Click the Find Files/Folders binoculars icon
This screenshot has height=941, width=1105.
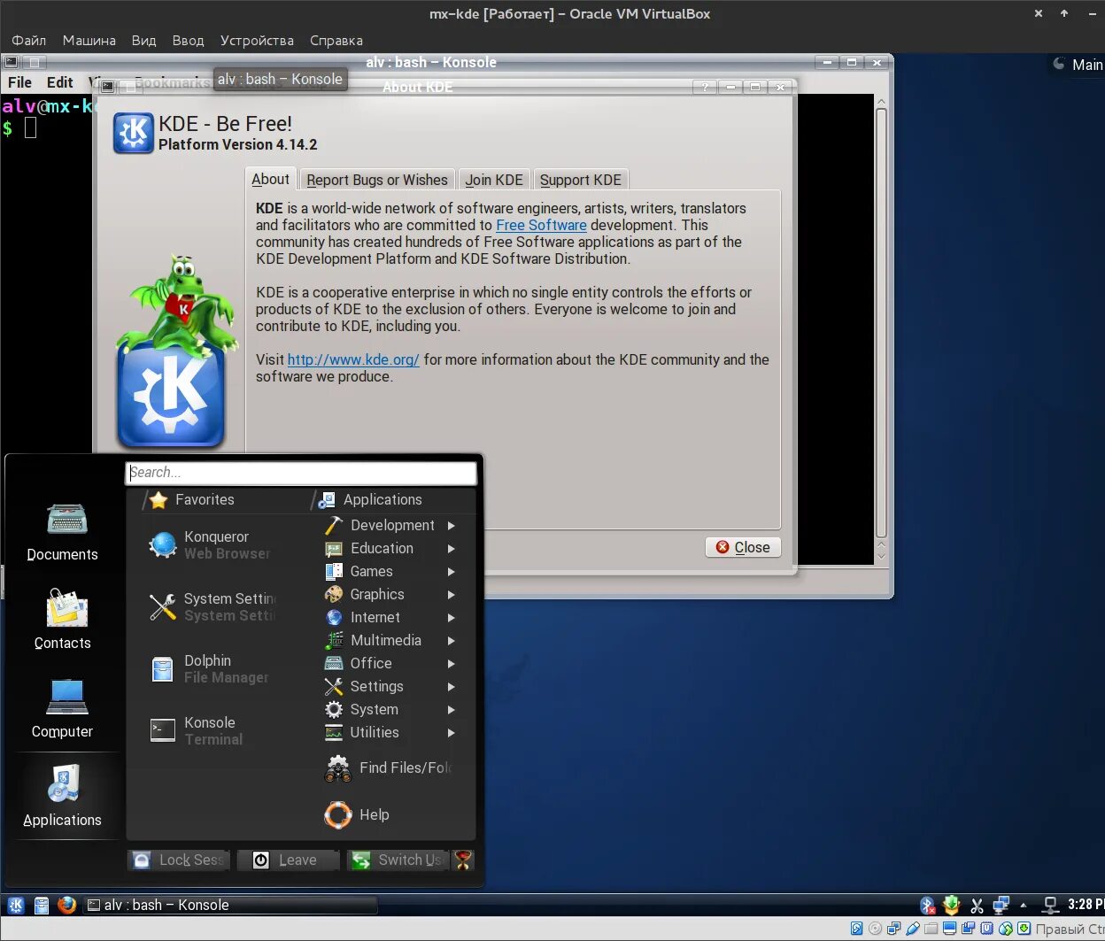(x=337, y=768)
